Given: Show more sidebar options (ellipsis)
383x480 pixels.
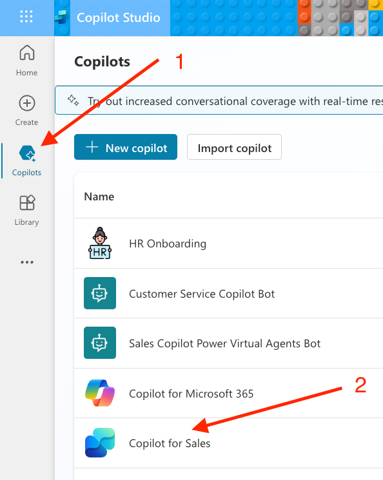Looking at the screenshot, I should pyautogui.click(x=27, y=262).
